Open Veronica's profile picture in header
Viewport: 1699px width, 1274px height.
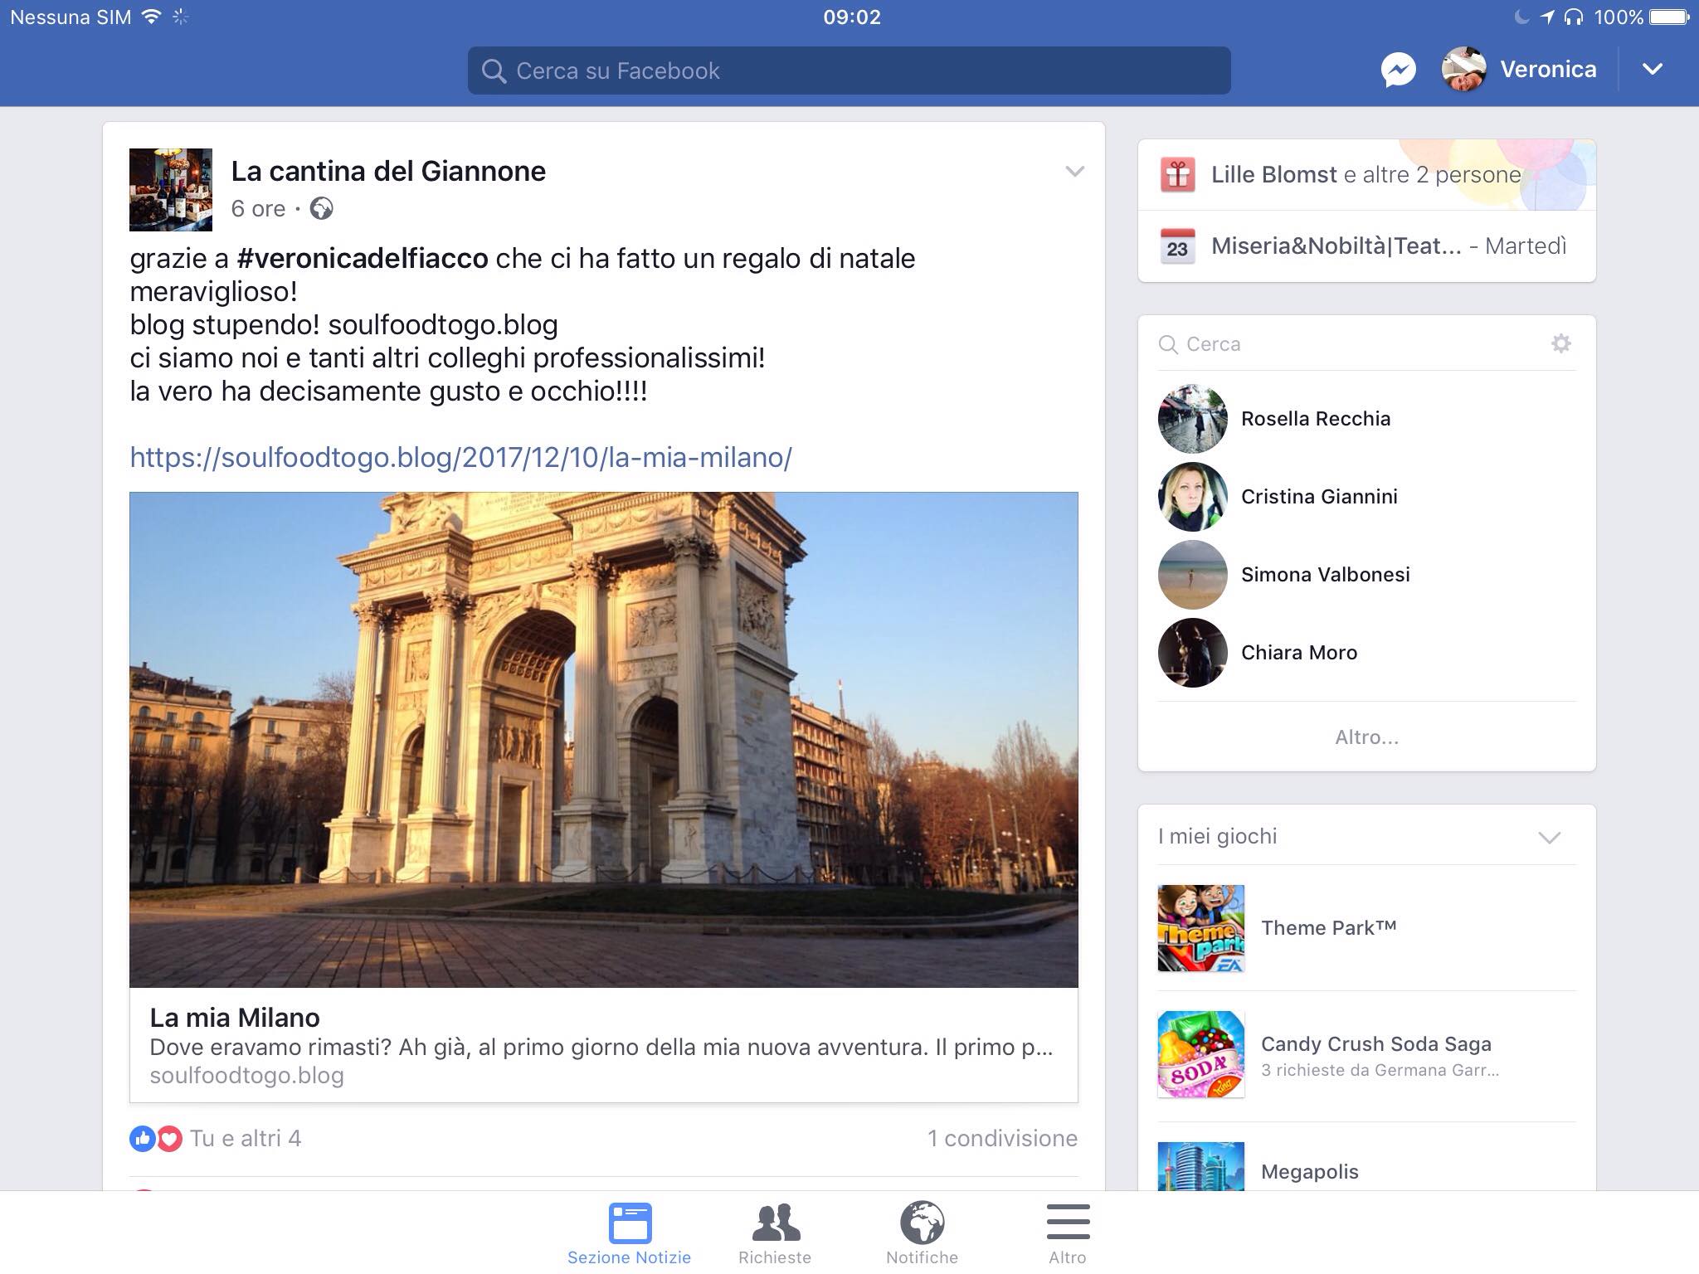click(1464, 70)
